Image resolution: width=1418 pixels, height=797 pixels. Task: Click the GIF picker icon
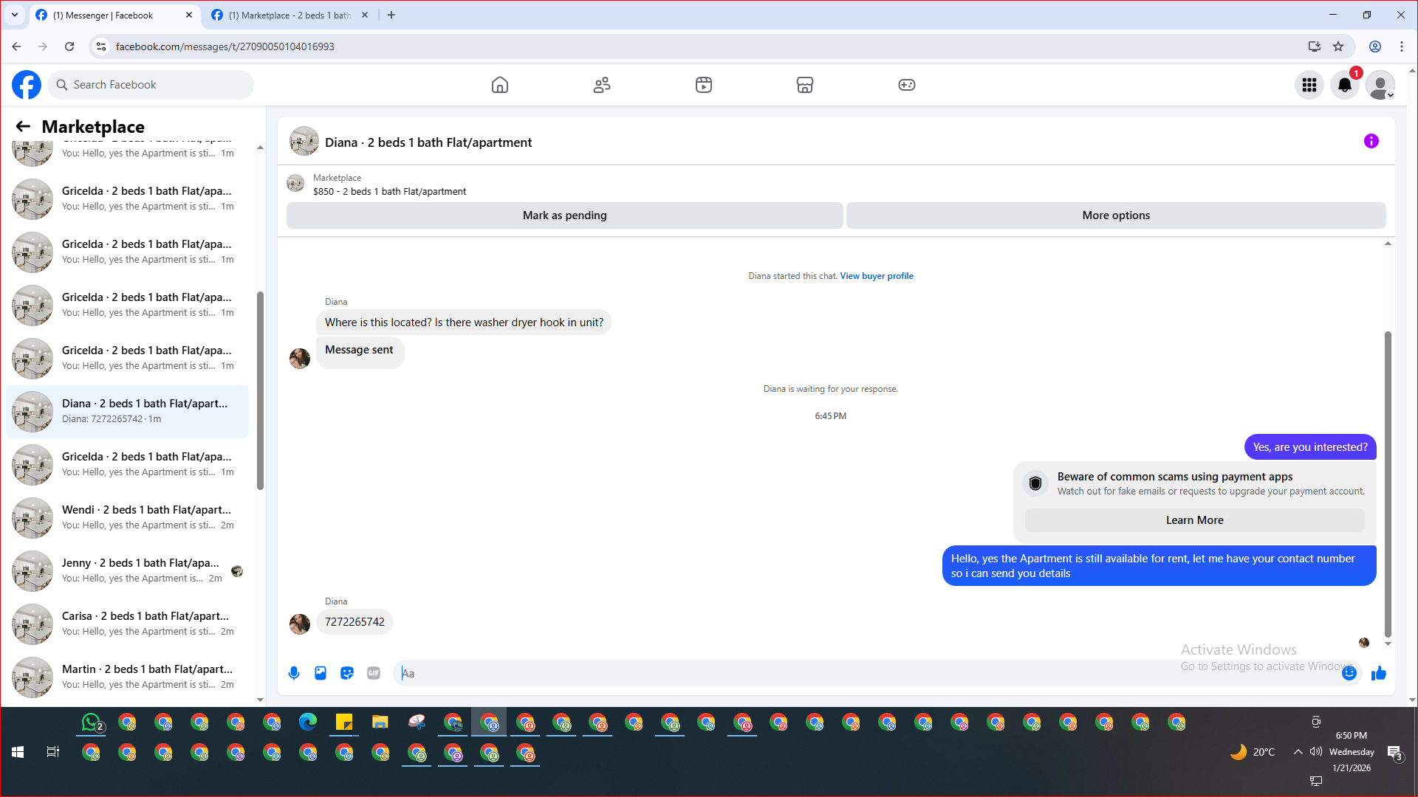click(x=374, y=673)
